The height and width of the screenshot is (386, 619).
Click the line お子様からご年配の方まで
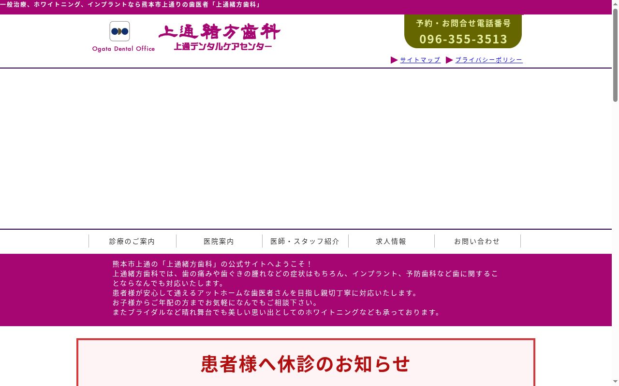215,303
